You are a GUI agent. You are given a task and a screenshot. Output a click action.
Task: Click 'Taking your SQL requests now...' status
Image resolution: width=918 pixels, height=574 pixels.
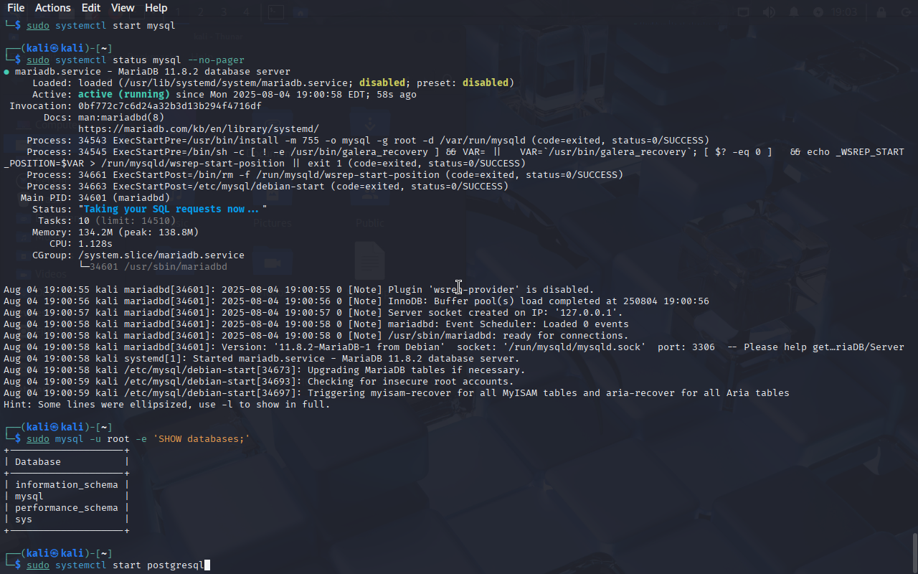[173, 210]
